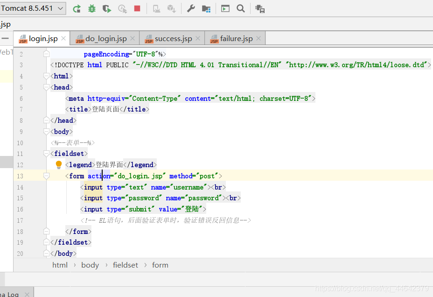Open Project Structure folder icon

coord(206,9)
